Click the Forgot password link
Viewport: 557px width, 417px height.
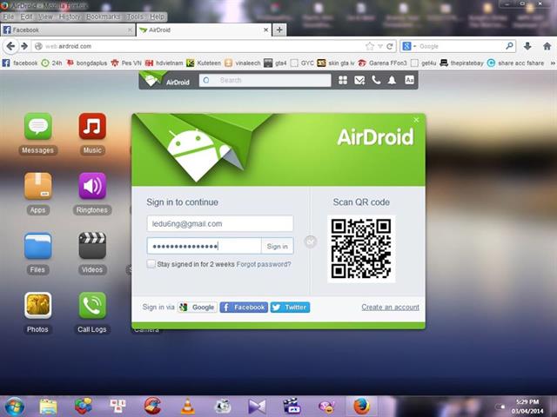264,264
